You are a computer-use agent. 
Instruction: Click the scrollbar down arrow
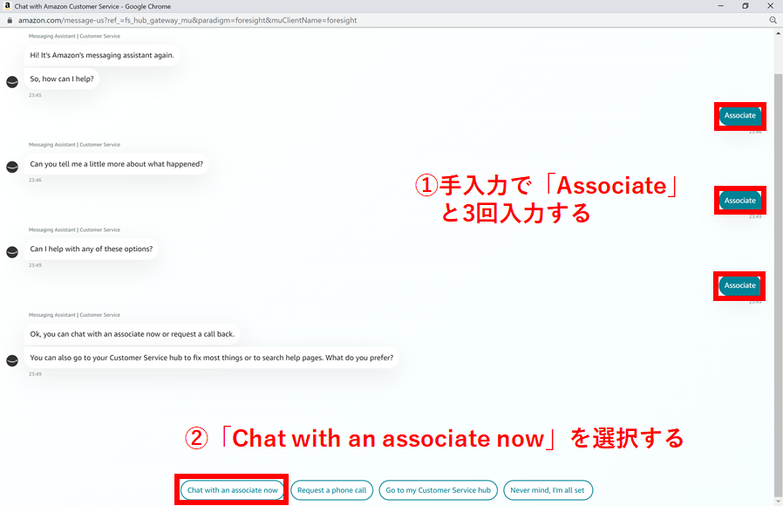tap(778, 502)
